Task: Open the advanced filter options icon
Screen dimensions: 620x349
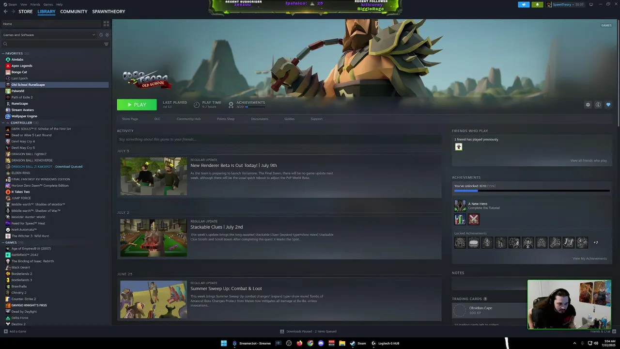Action: point(106,44)
